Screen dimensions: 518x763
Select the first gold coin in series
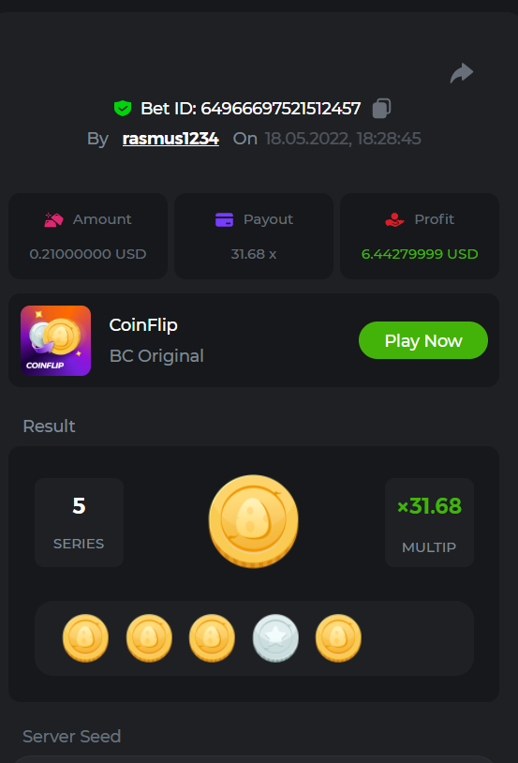(x=85, y=638)
